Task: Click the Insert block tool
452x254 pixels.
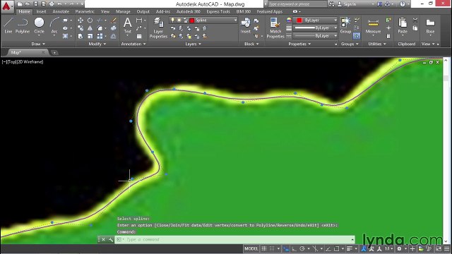Action: 245,25
